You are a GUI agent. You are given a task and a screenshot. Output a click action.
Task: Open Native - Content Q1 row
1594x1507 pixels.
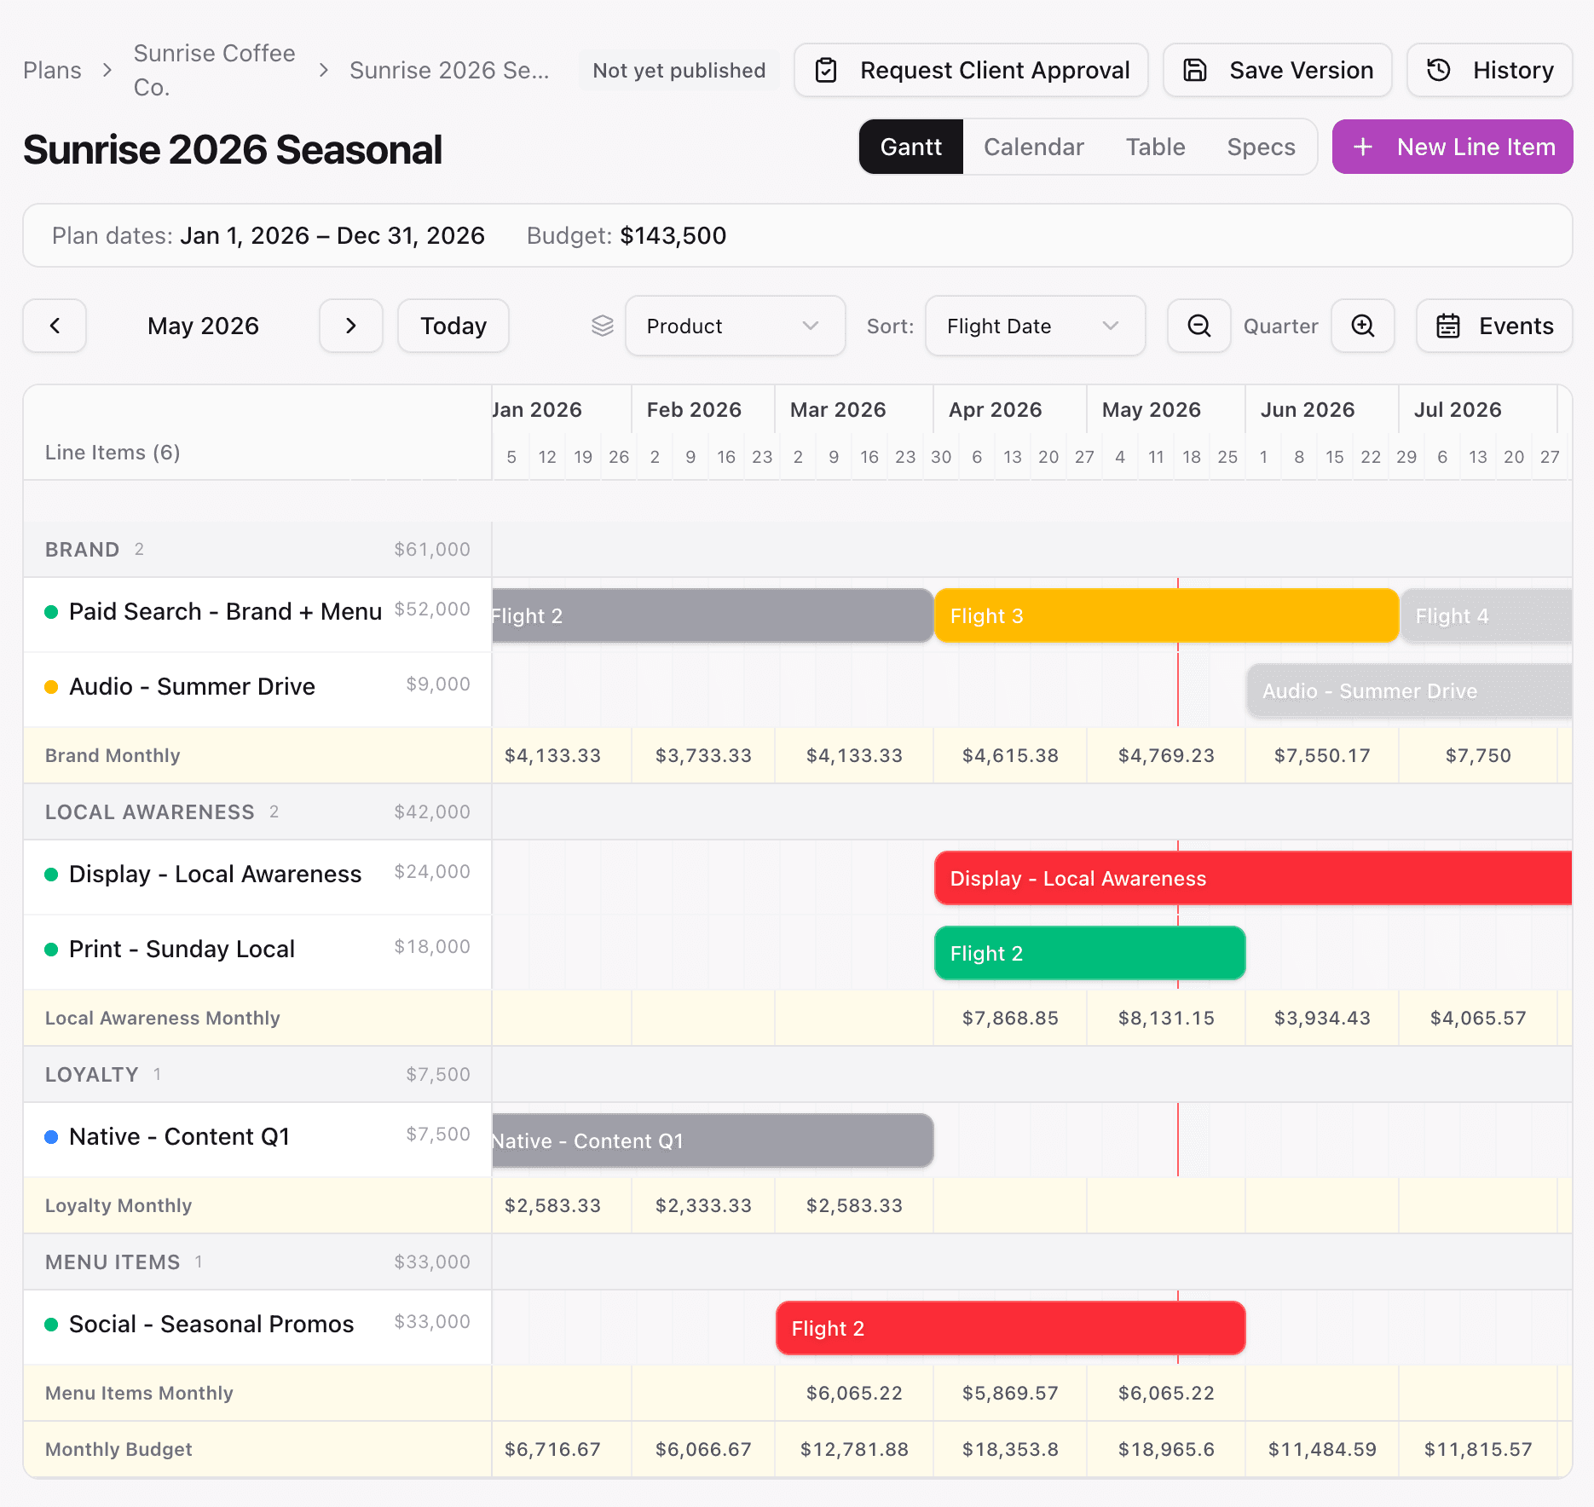(x=257, y=1140)
